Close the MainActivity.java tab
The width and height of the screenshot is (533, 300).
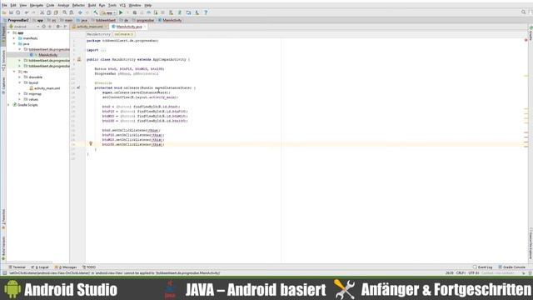click(x=145, y=27)
